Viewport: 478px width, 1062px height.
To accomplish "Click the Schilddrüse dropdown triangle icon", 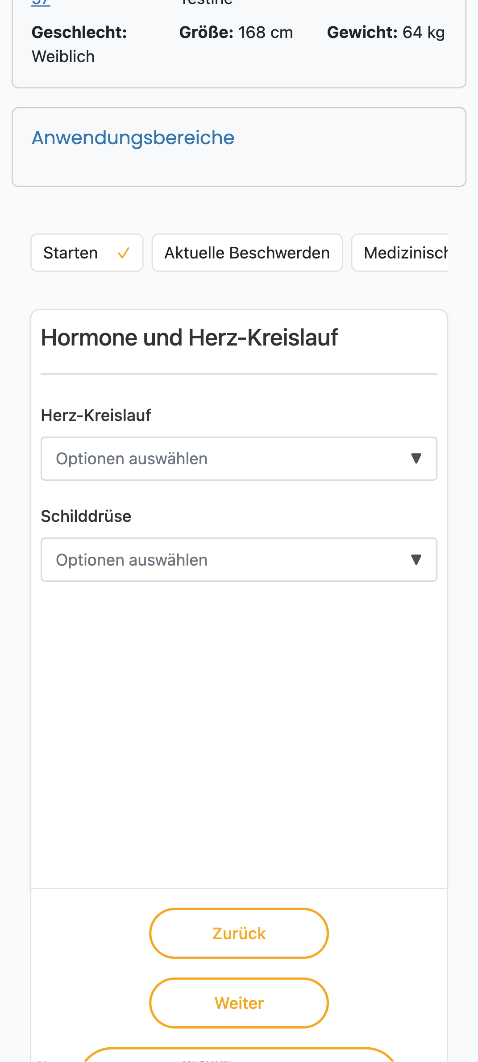I will 416,560.
